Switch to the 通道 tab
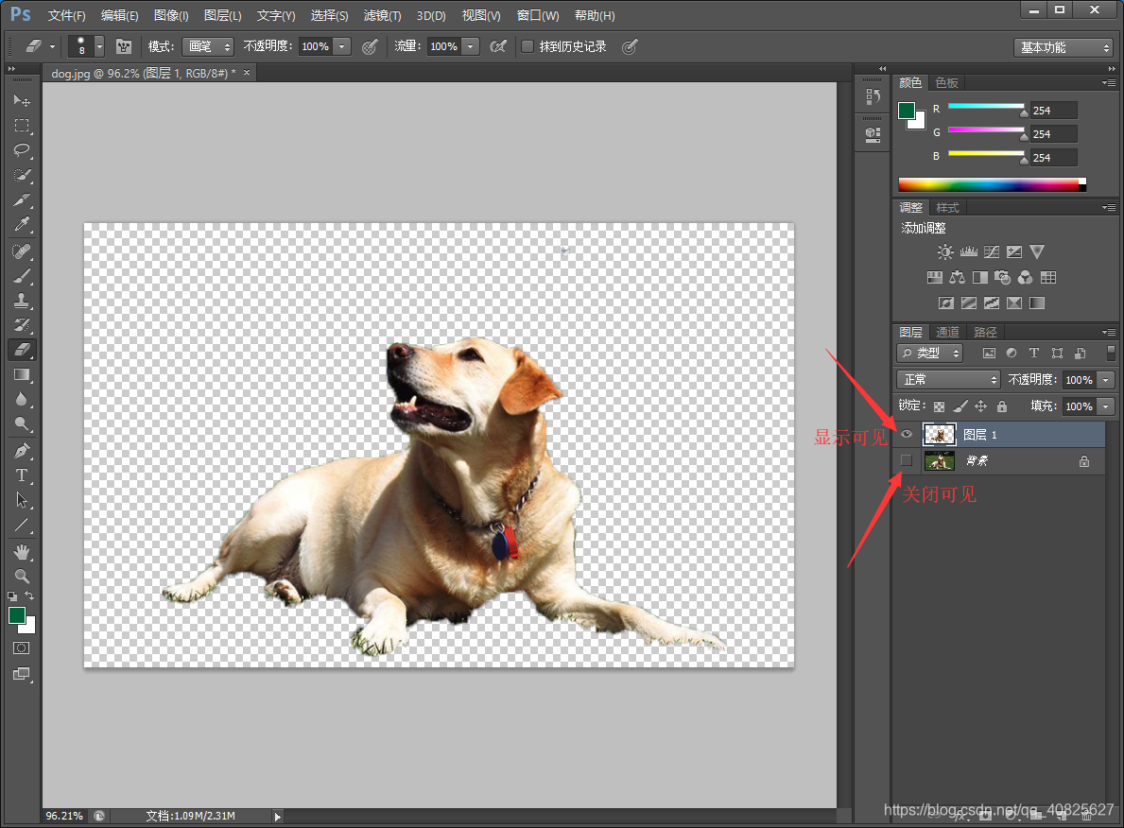1124x828 pixels. (x=947, y=332)
